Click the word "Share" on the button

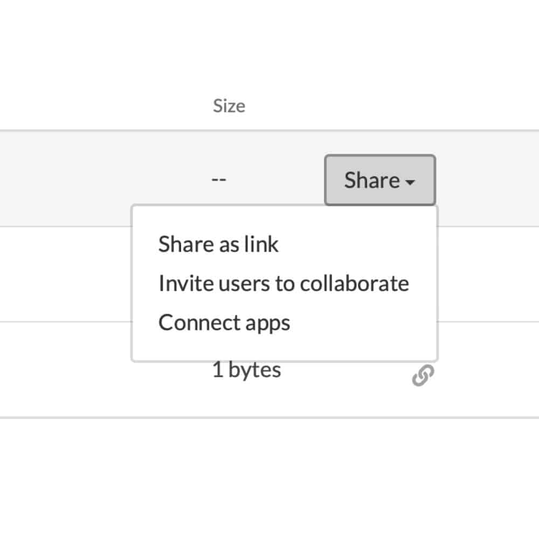[372, 180]
